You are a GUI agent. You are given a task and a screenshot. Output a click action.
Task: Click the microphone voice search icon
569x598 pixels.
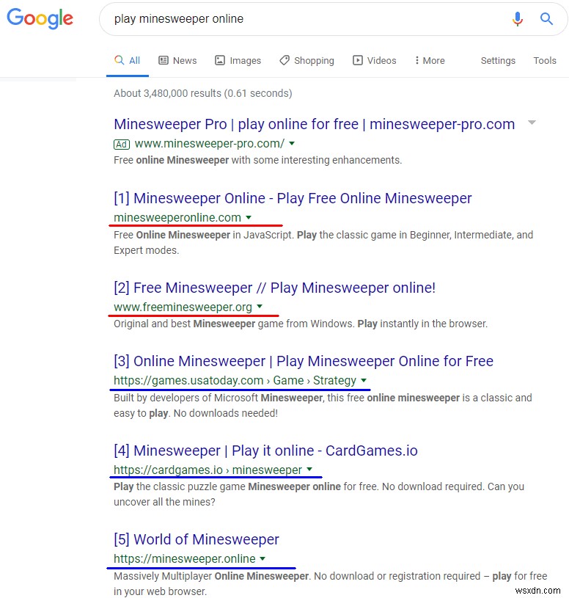pos(517,18)
